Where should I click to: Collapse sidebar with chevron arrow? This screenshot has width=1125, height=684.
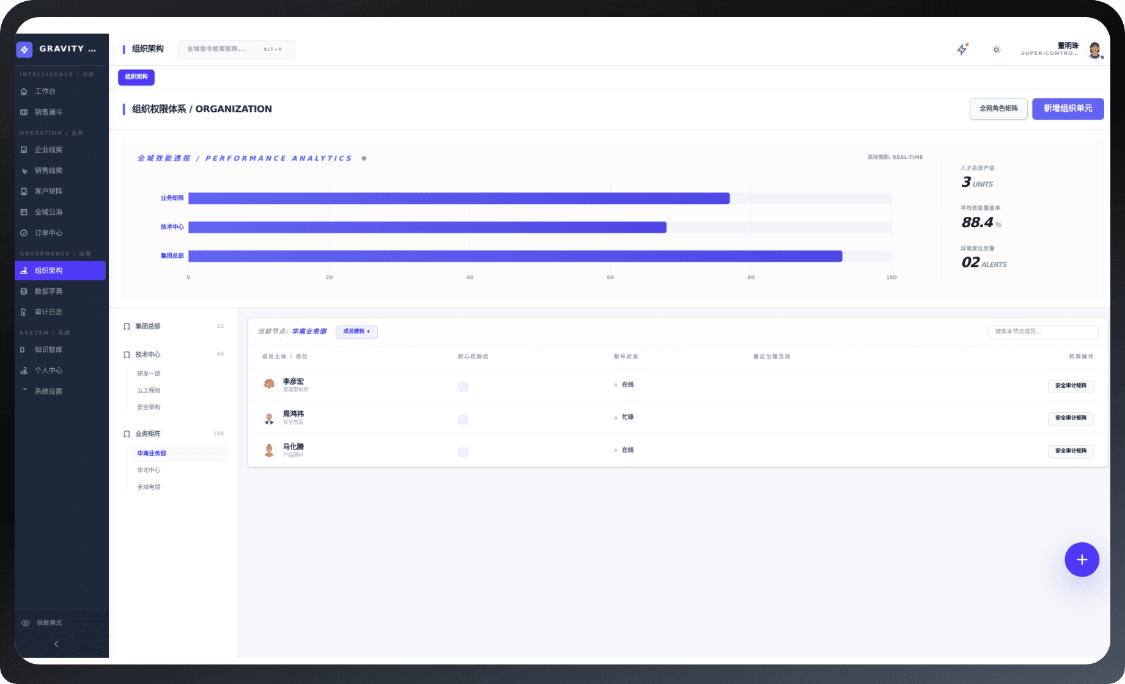tap(56, 644)
